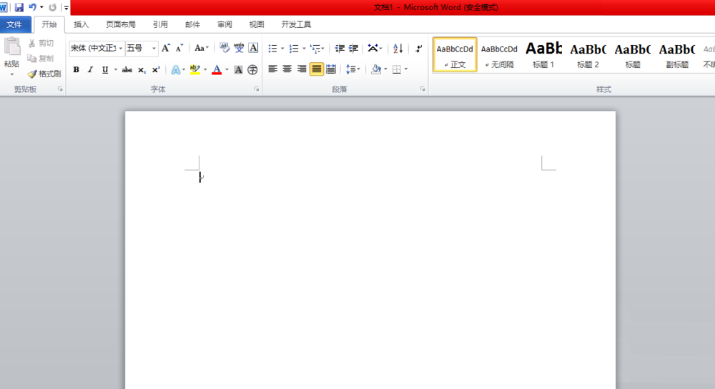The image size is (715, 389).
Task: Sort text with the A-Z sort icon
Action: (x=398, y=49)
